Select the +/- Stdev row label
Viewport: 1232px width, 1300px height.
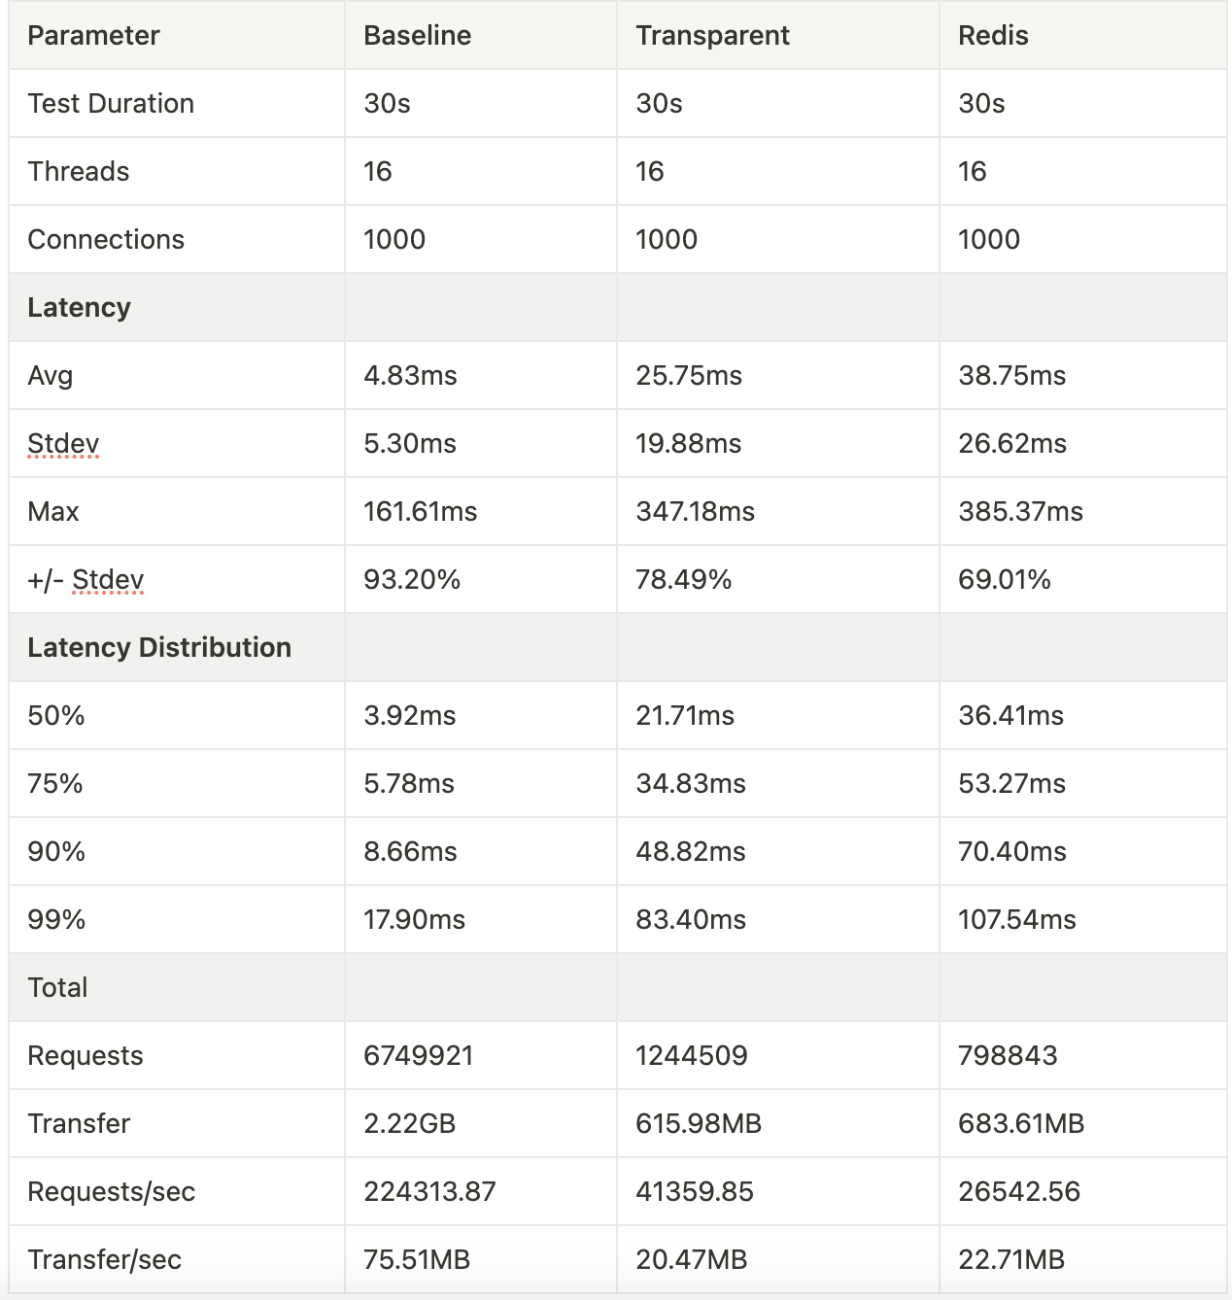tap(86, 580)
